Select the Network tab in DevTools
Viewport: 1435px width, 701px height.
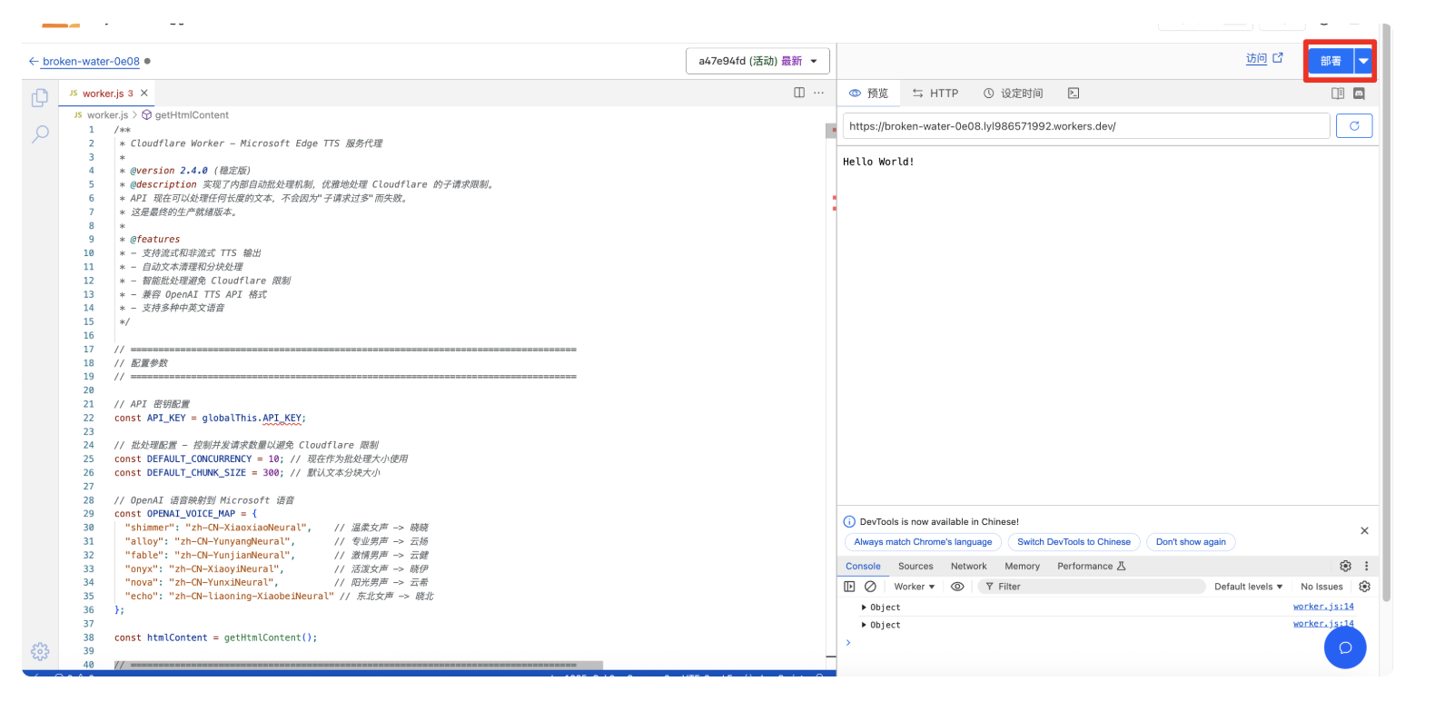click(968, 566)
